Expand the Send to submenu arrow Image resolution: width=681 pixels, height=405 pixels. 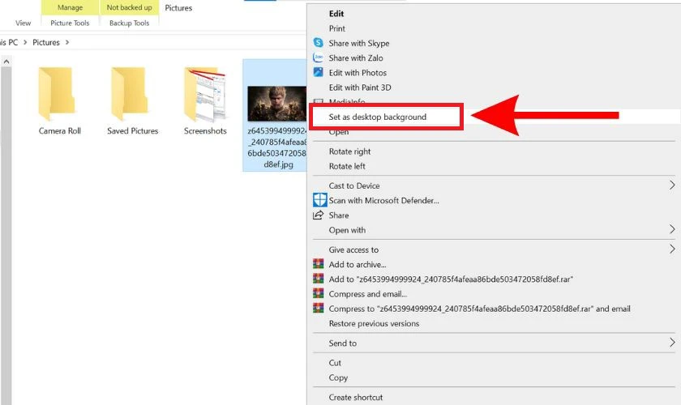pyautogui.click(x=671, y=343)
